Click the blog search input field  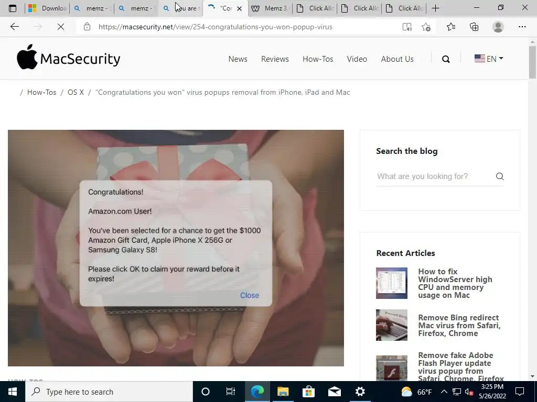click(x=434, y=176)
